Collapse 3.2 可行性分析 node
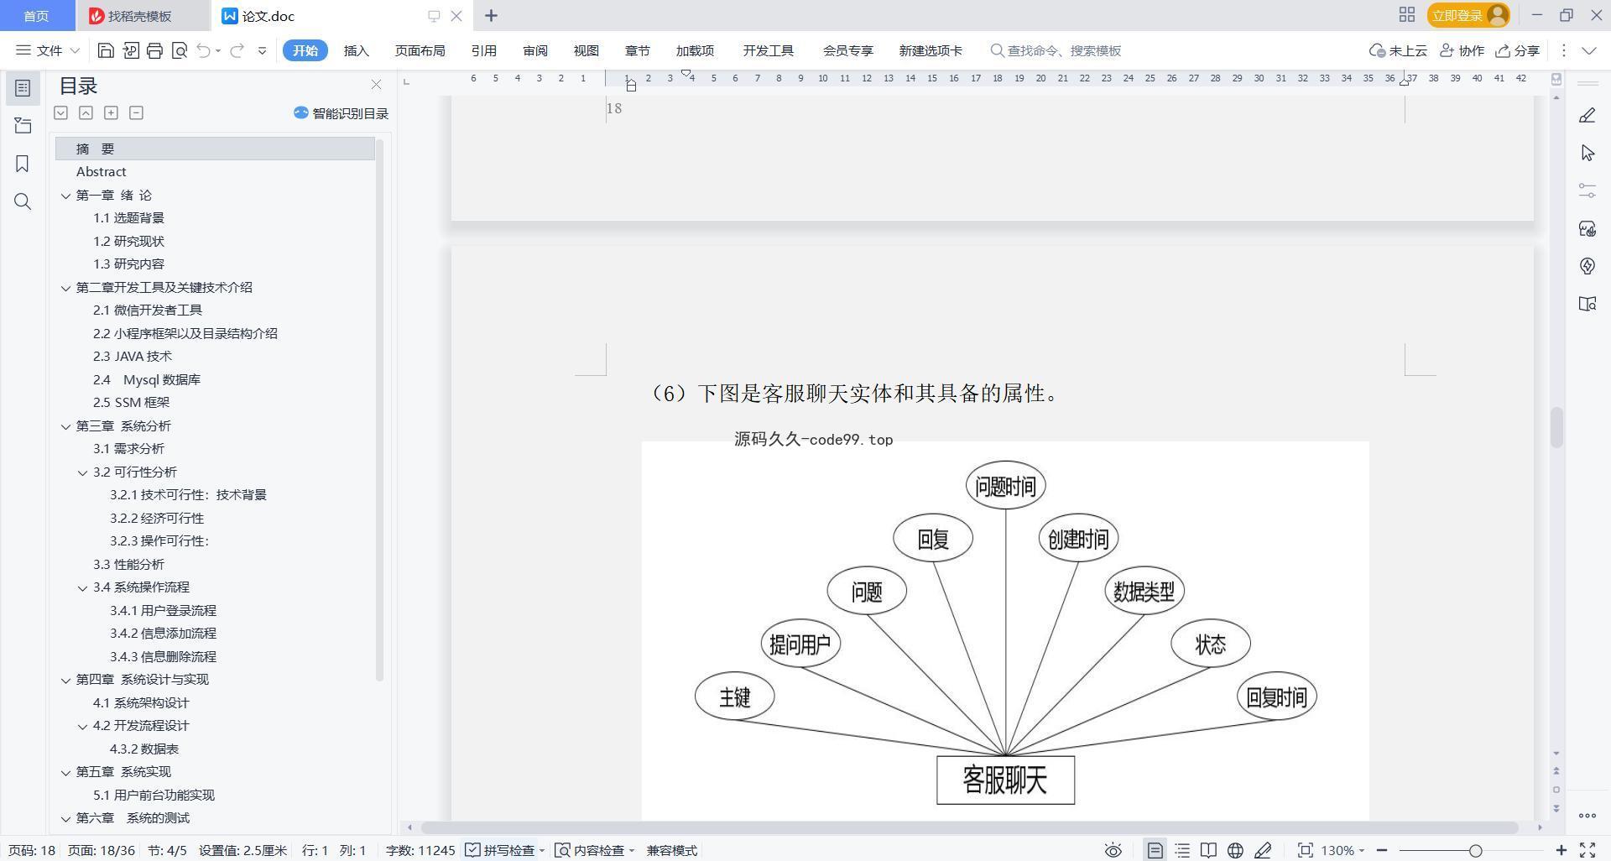The width and height of the screenshot is (1611, 861). click(x=82, y=472)
